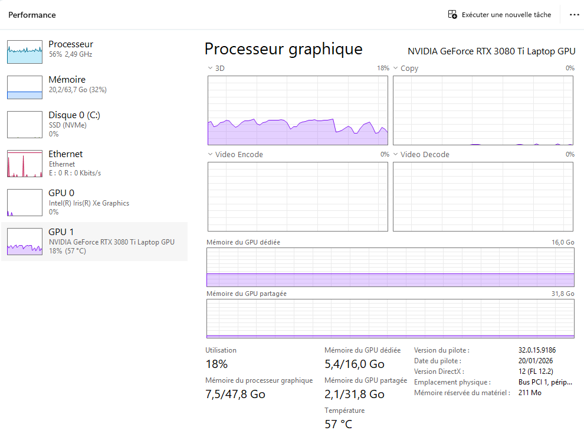The height and width of the screenshot is (430, 584).
Task: Click the Performance page title
Action: click(x=32, y=15)
